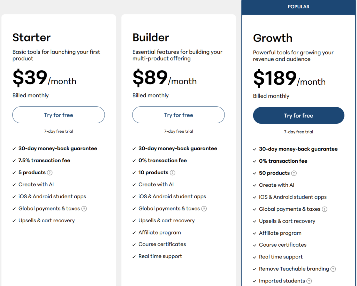Click question icon beside Growth's 50 products

pyautogui.click(x=294, y=173)
